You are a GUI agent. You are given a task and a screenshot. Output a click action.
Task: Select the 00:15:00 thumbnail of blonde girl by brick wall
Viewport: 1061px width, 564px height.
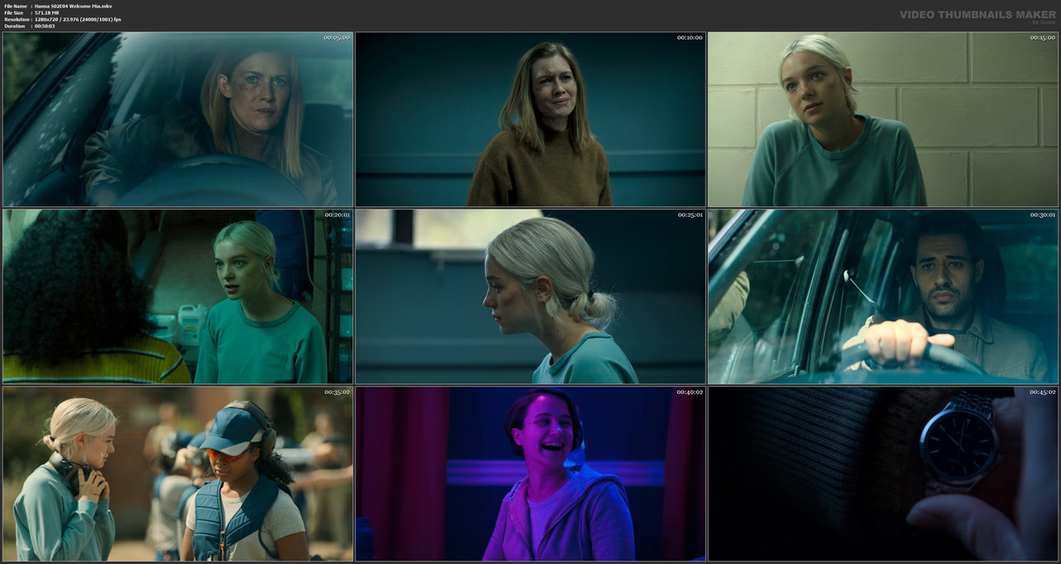click(883, 119)
